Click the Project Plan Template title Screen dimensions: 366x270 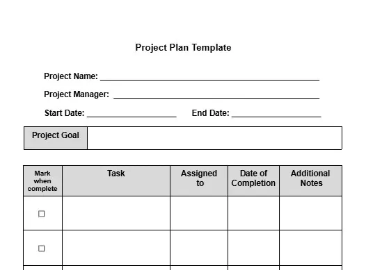click(x=183, y=47)
